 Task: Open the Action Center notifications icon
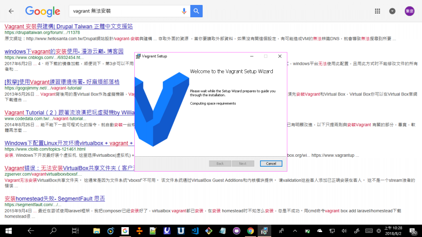click(x=413, y=231)
